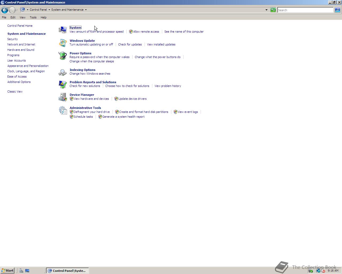Click the green Refresh button
The image size is (342, 274).
tap(273, 10)
